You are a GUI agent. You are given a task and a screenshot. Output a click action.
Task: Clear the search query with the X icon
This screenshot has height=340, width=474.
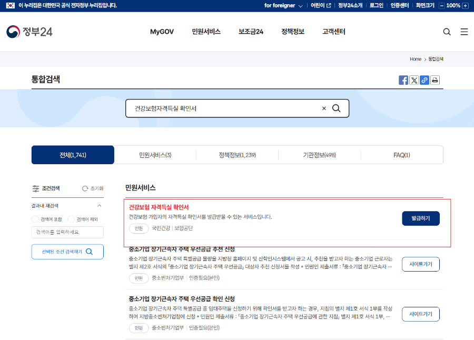pos(323,108)
